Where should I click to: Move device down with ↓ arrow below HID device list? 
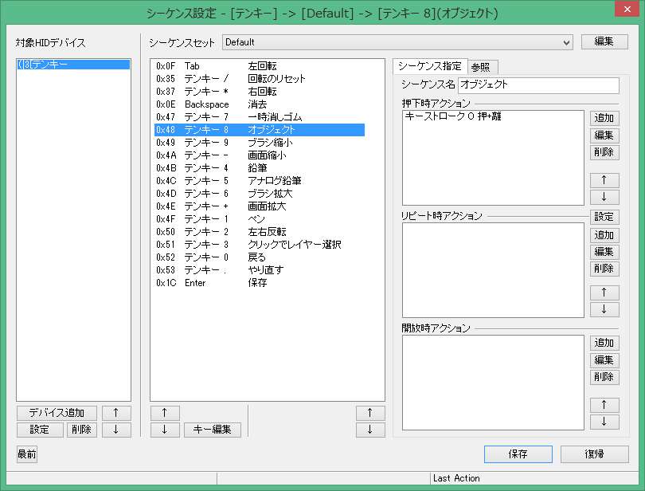pyautogui.click(x=115, y=430)
